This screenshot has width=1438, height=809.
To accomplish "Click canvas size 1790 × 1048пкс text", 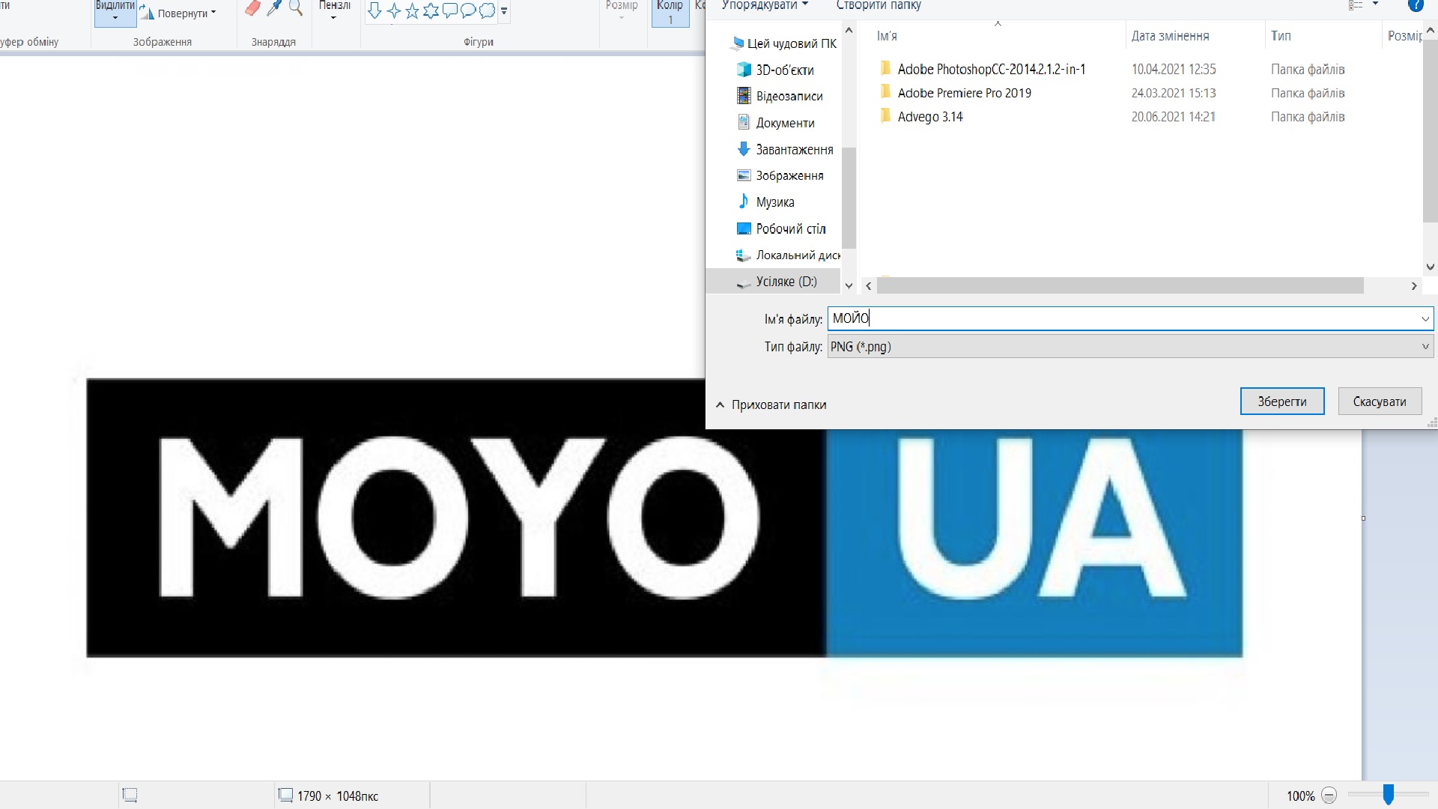I will point(338,796).
